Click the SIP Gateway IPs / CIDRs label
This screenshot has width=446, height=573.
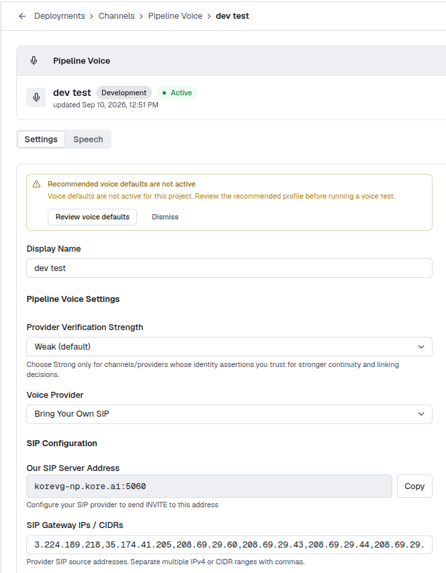(x=75, y=525)
